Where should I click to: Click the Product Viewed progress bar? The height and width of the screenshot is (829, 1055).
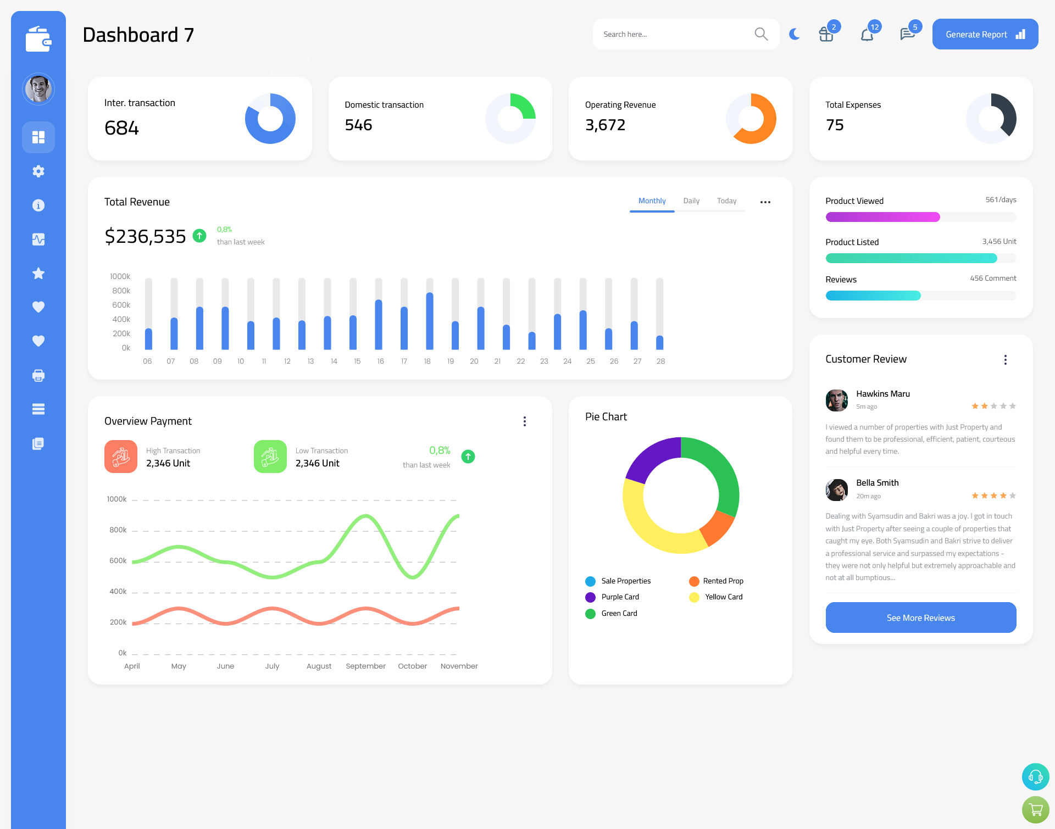coord(920,216)
